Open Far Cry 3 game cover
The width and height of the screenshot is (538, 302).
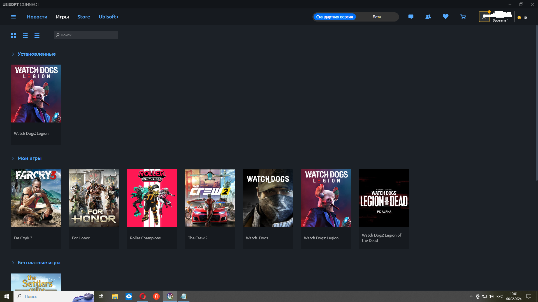click(x=36, y=198)
